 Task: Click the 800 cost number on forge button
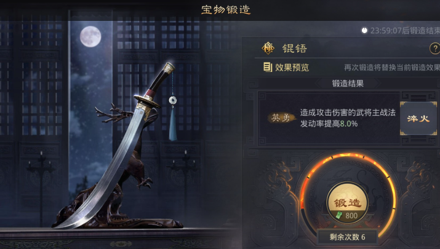pos(351,216)
